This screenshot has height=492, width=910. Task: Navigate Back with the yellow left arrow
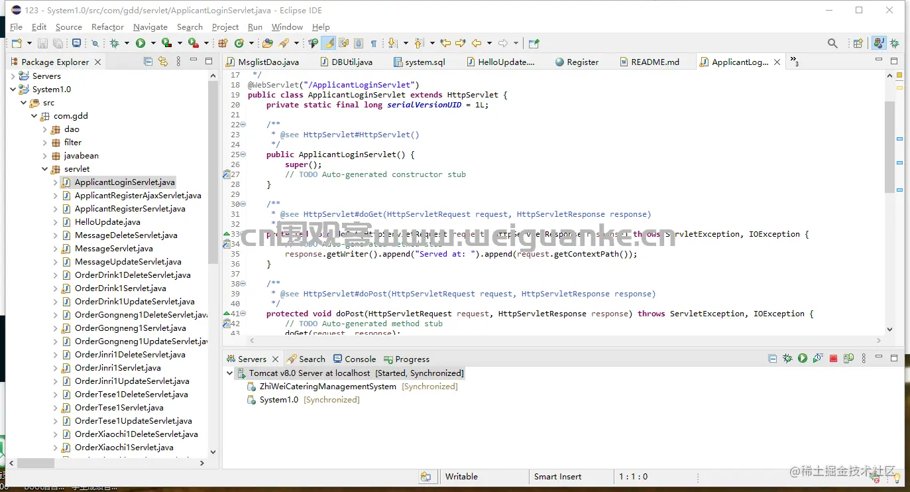click(x=477, y=43)
